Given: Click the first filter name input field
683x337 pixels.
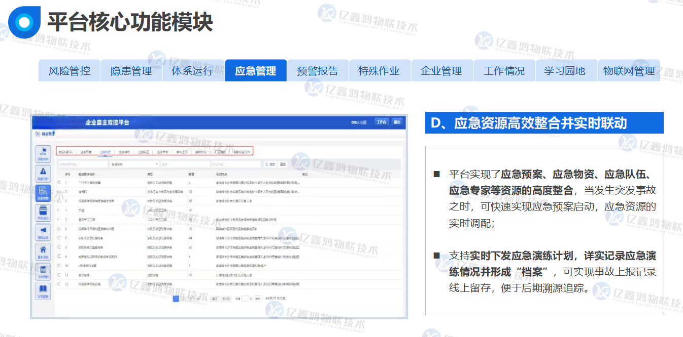Looking at the screenshot, I should tap(82, 164).
